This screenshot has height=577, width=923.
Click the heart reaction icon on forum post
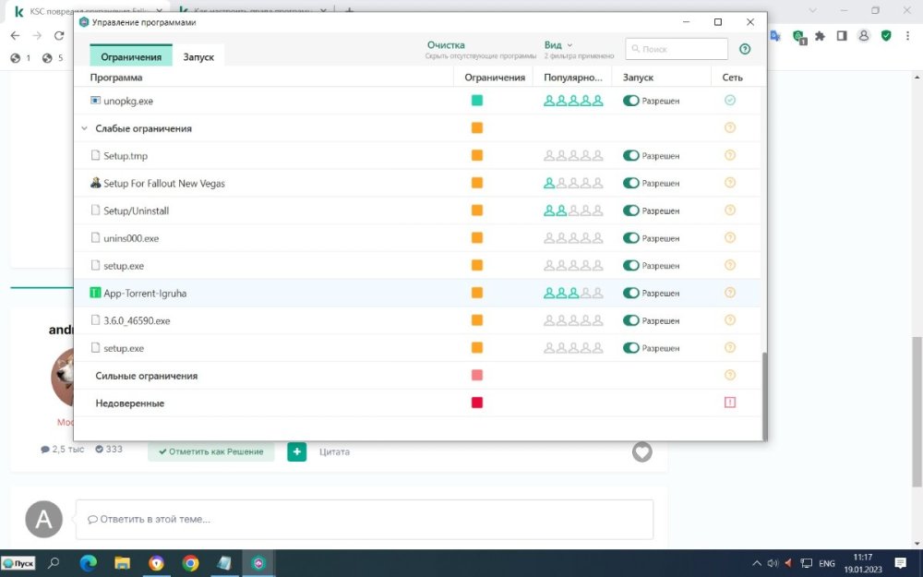642,451
